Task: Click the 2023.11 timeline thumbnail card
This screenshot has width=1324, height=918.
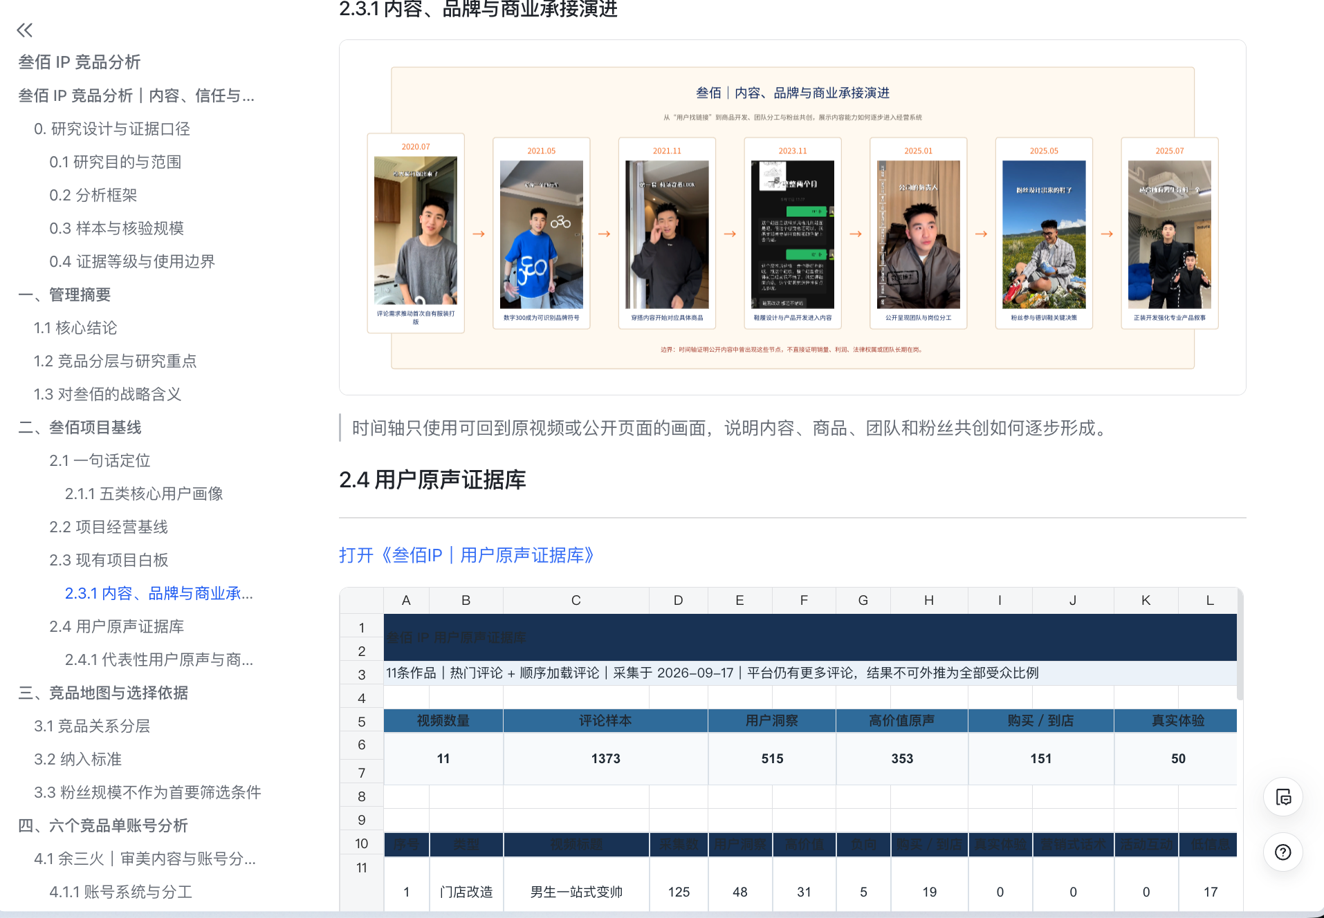Action: [x=793, y=233]
